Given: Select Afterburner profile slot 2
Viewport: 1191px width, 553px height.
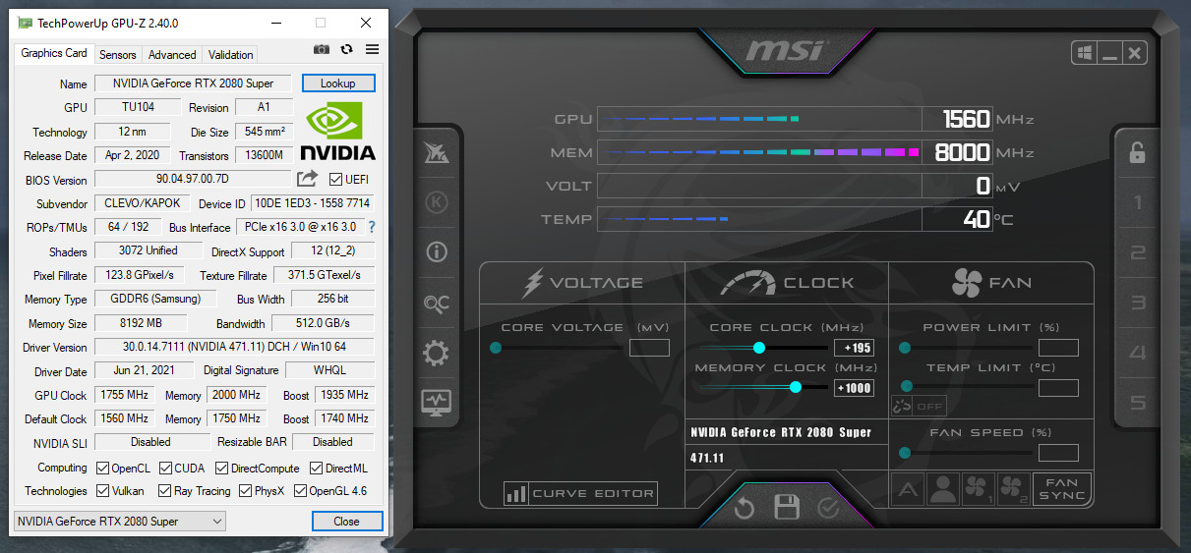Looking at the screenshot, I should 1137,253.
